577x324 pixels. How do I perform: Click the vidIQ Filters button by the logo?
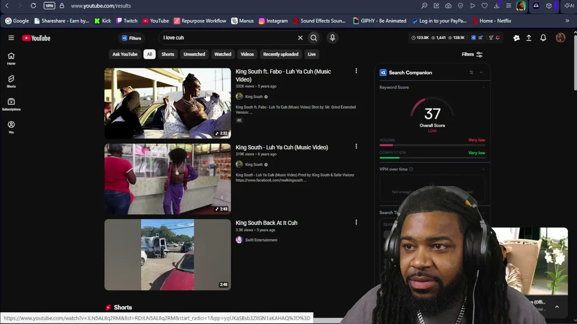click(x=132, y=38)
